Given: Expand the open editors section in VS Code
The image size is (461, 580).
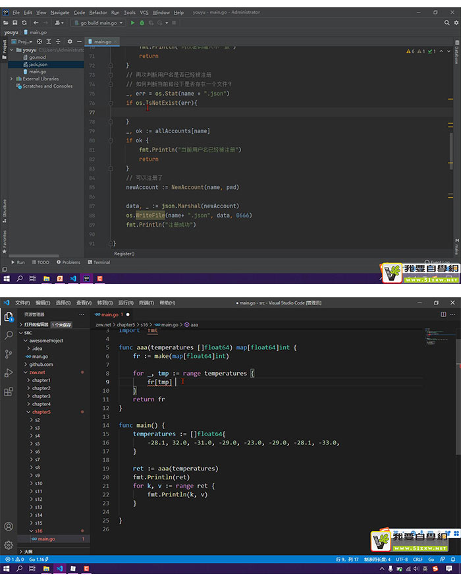Looking at the screenshot, I should (21, 325).
